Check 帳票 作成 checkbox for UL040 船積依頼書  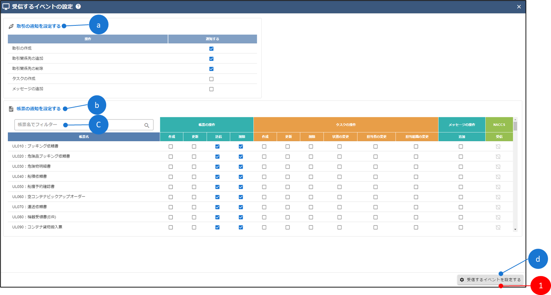(171, 177)
